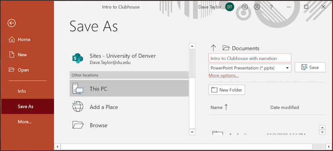Image resolution: width=333 pixels, height=151 pixels.
Task: Sort by Date modified column
Action: (x=284, y=108)
